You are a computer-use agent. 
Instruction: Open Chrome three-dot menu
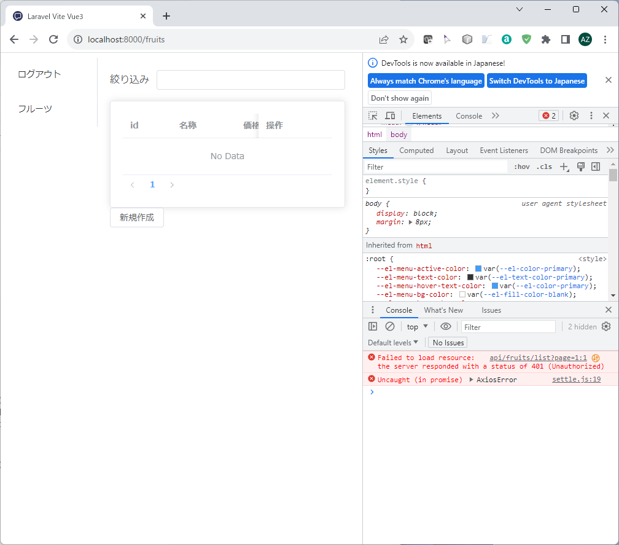tap(605, 39)
